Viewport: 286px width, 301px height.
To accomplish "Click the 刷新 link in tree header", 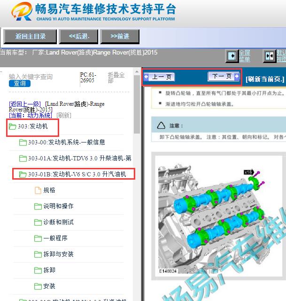I will click(64, 115).
